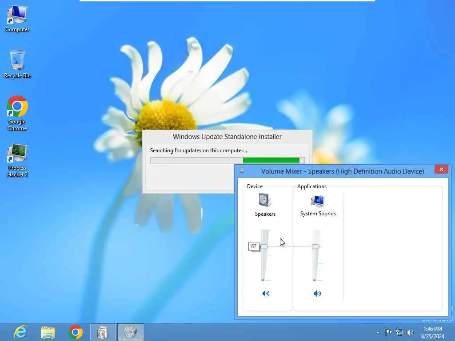The height and width of the screenshot is (341, 455).
Task: Open the Process Hacker 2 desktop shortcut
Action: [17, 160]
